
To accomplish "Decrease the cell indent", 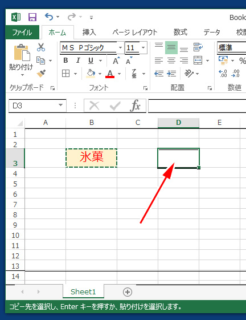I will tap(159, 74).
